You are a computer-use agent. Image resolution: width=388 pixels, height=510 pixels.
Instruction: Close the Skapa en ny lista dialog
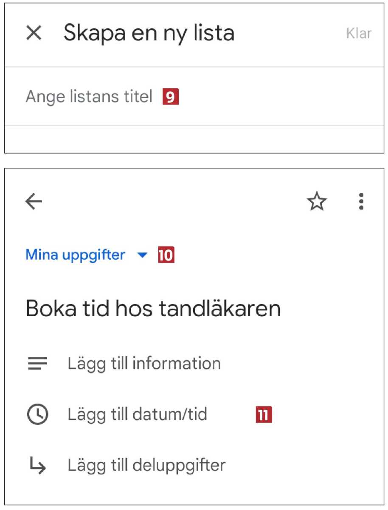point(33,33)
